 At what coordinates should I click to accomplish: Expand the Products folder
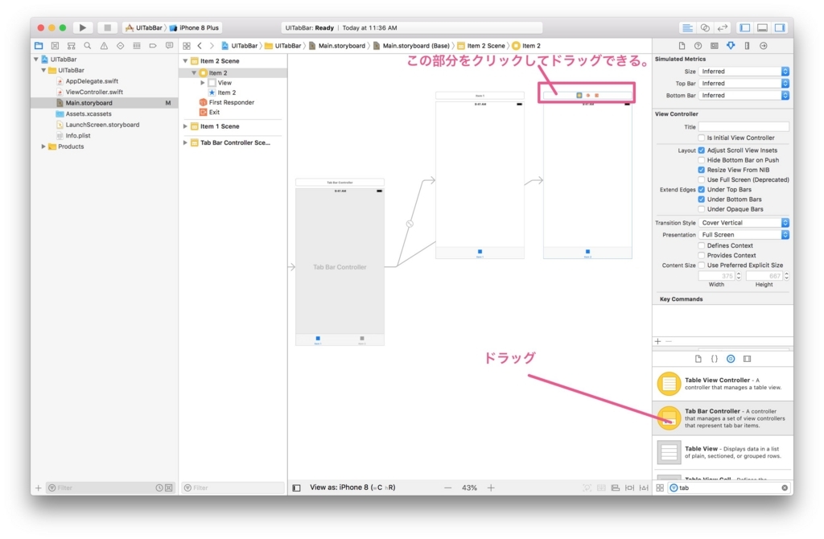(43, 146)
